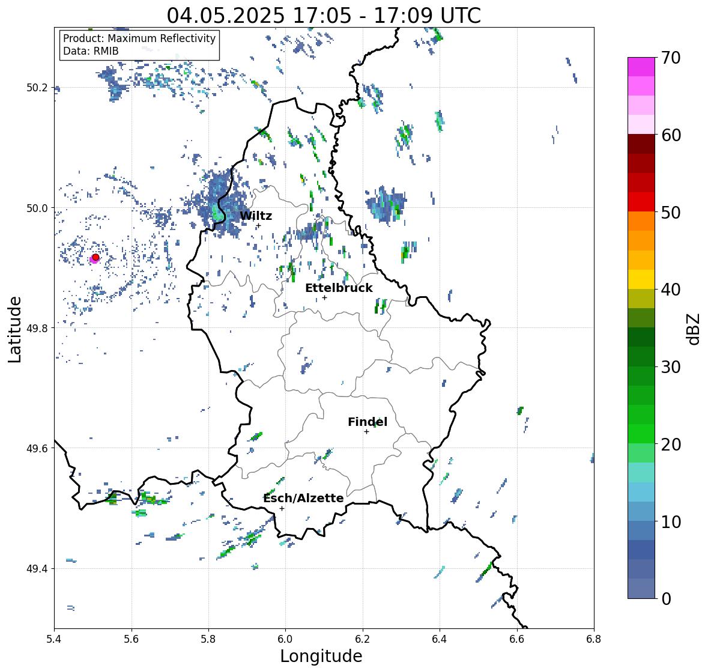
Task: Click the 5.6 longitude tick label
Action: pyautogui.click(x=132, y=639)
